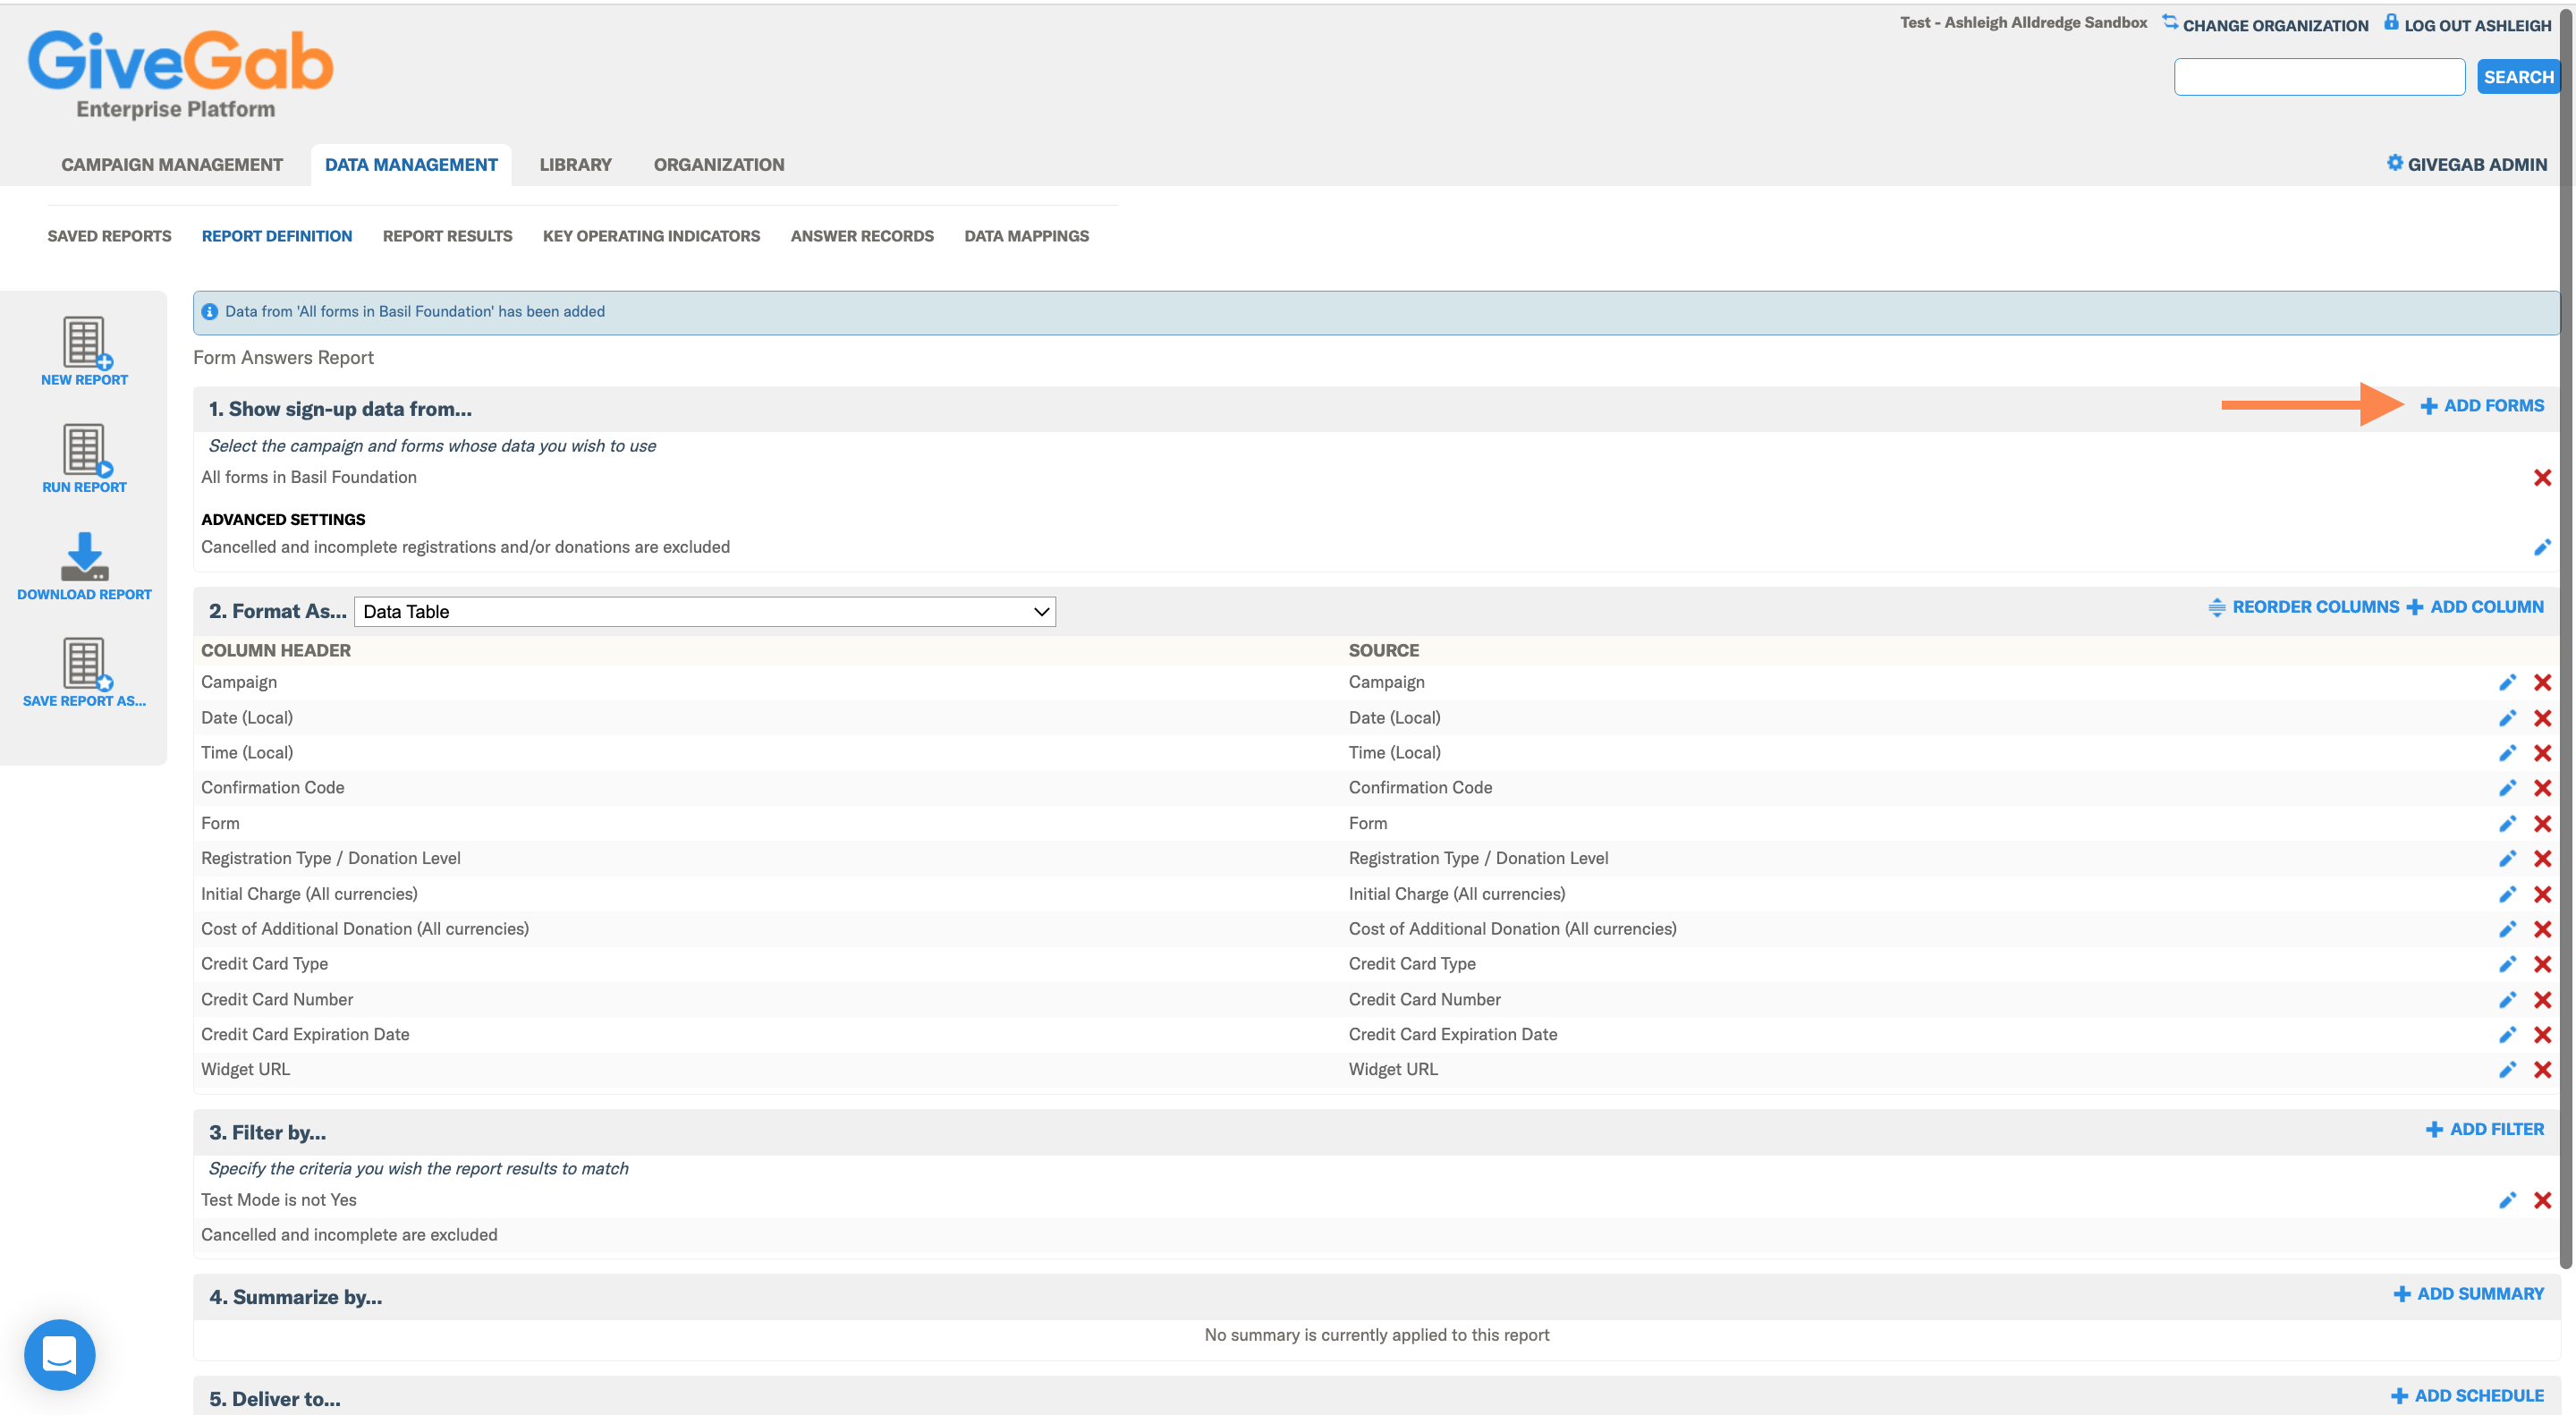The image size is (2576, 1415).
Task: Click the Search button
Action: [x=2518, y=77]
